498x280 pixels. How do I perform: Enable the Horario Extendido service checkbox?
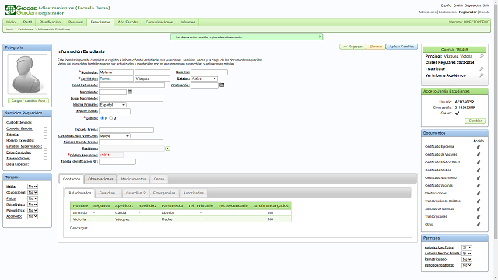(x=45, y=140)
